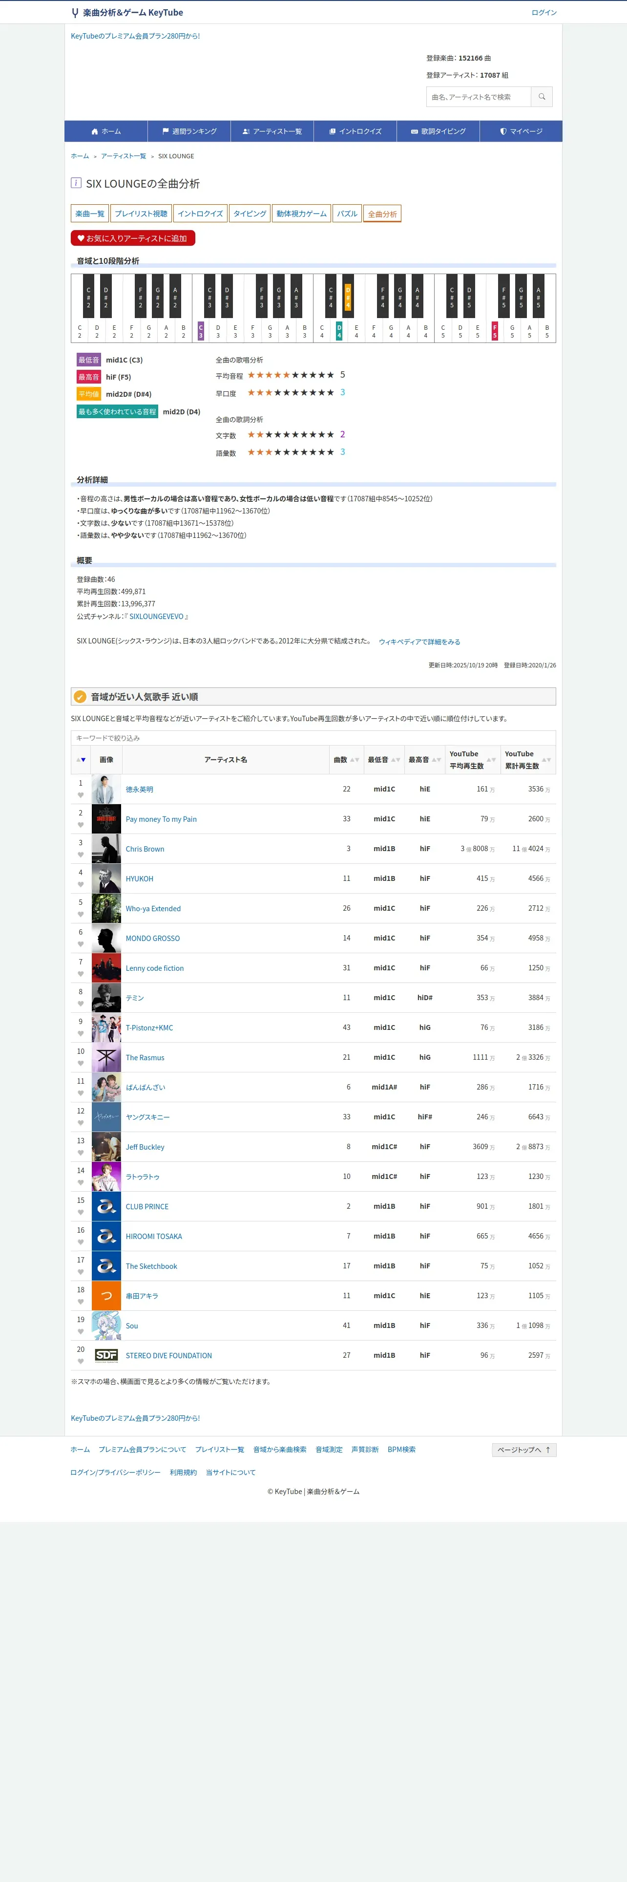Click the ページトップへ button

pyautogui.click(x=524, y=1450)
